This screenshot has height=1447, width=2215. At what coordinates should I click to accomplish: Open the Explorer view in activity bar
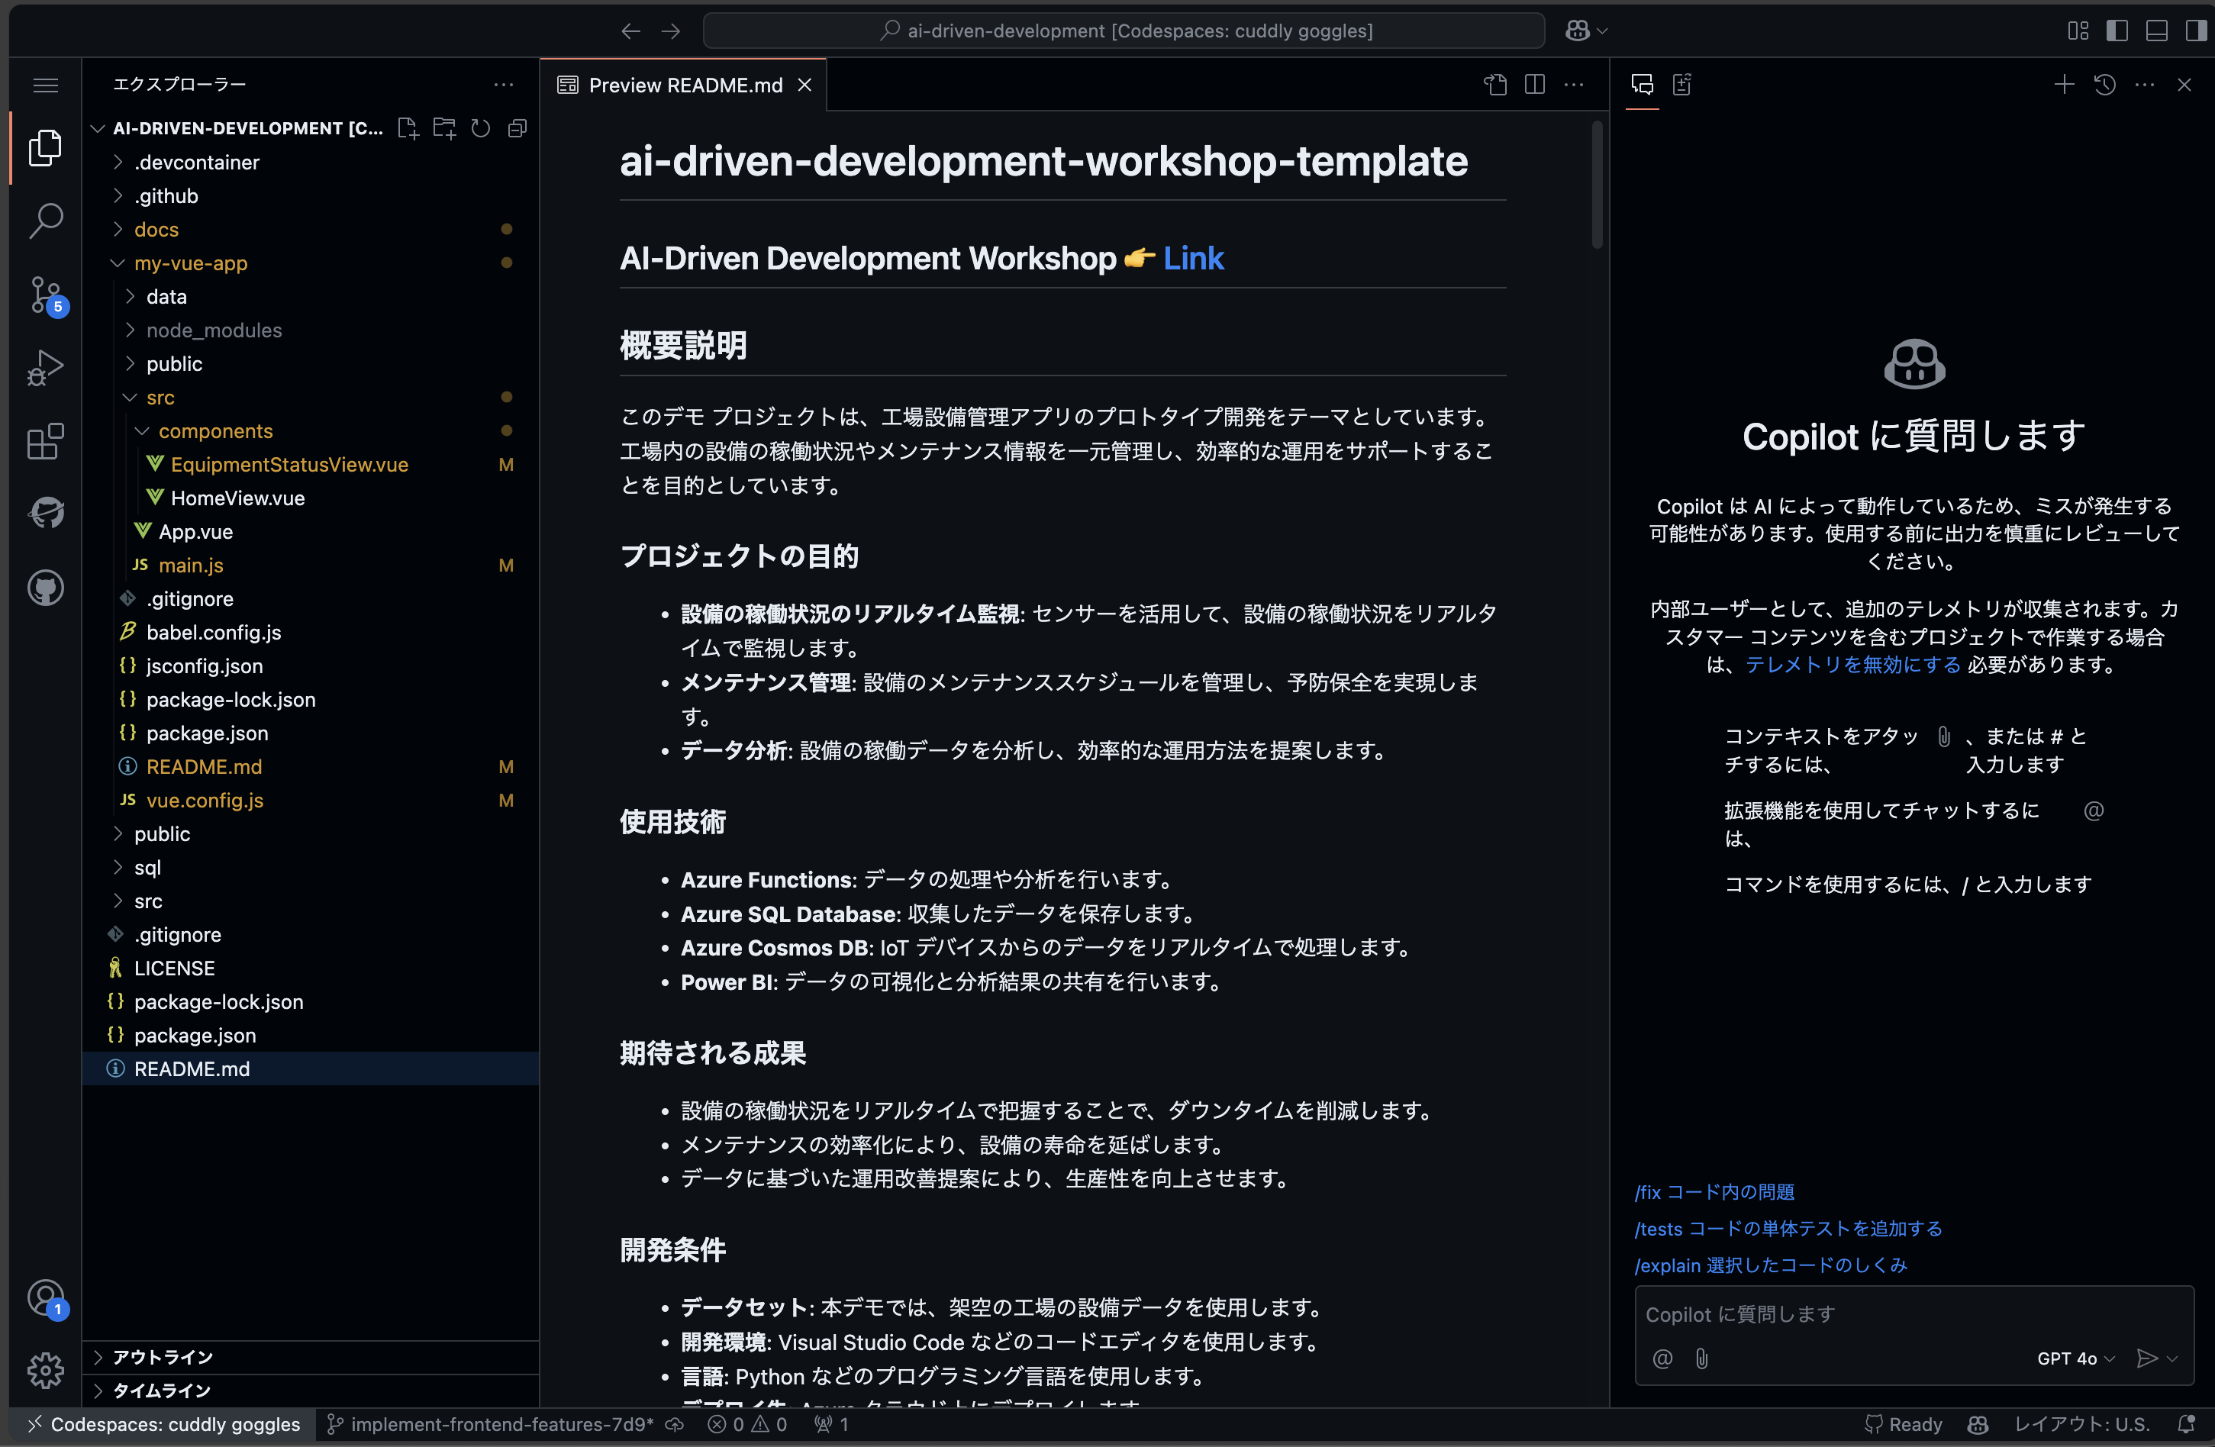point(45,147)
